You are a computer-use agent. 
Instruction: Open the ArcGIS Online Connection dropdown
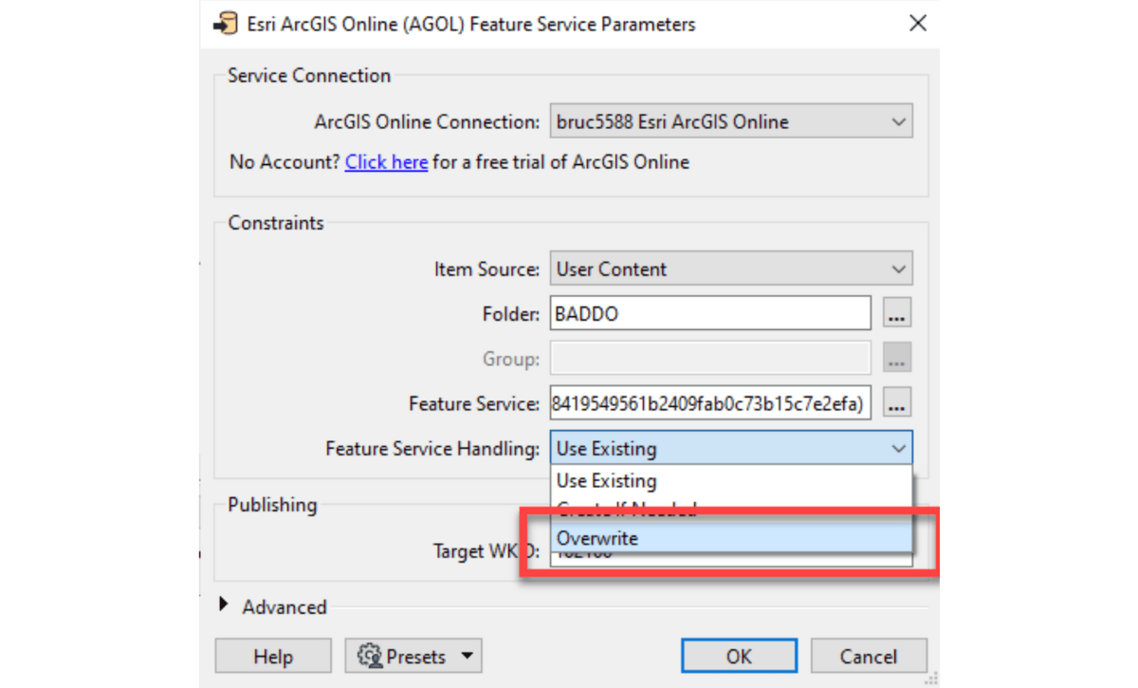(x=731, y=121)
